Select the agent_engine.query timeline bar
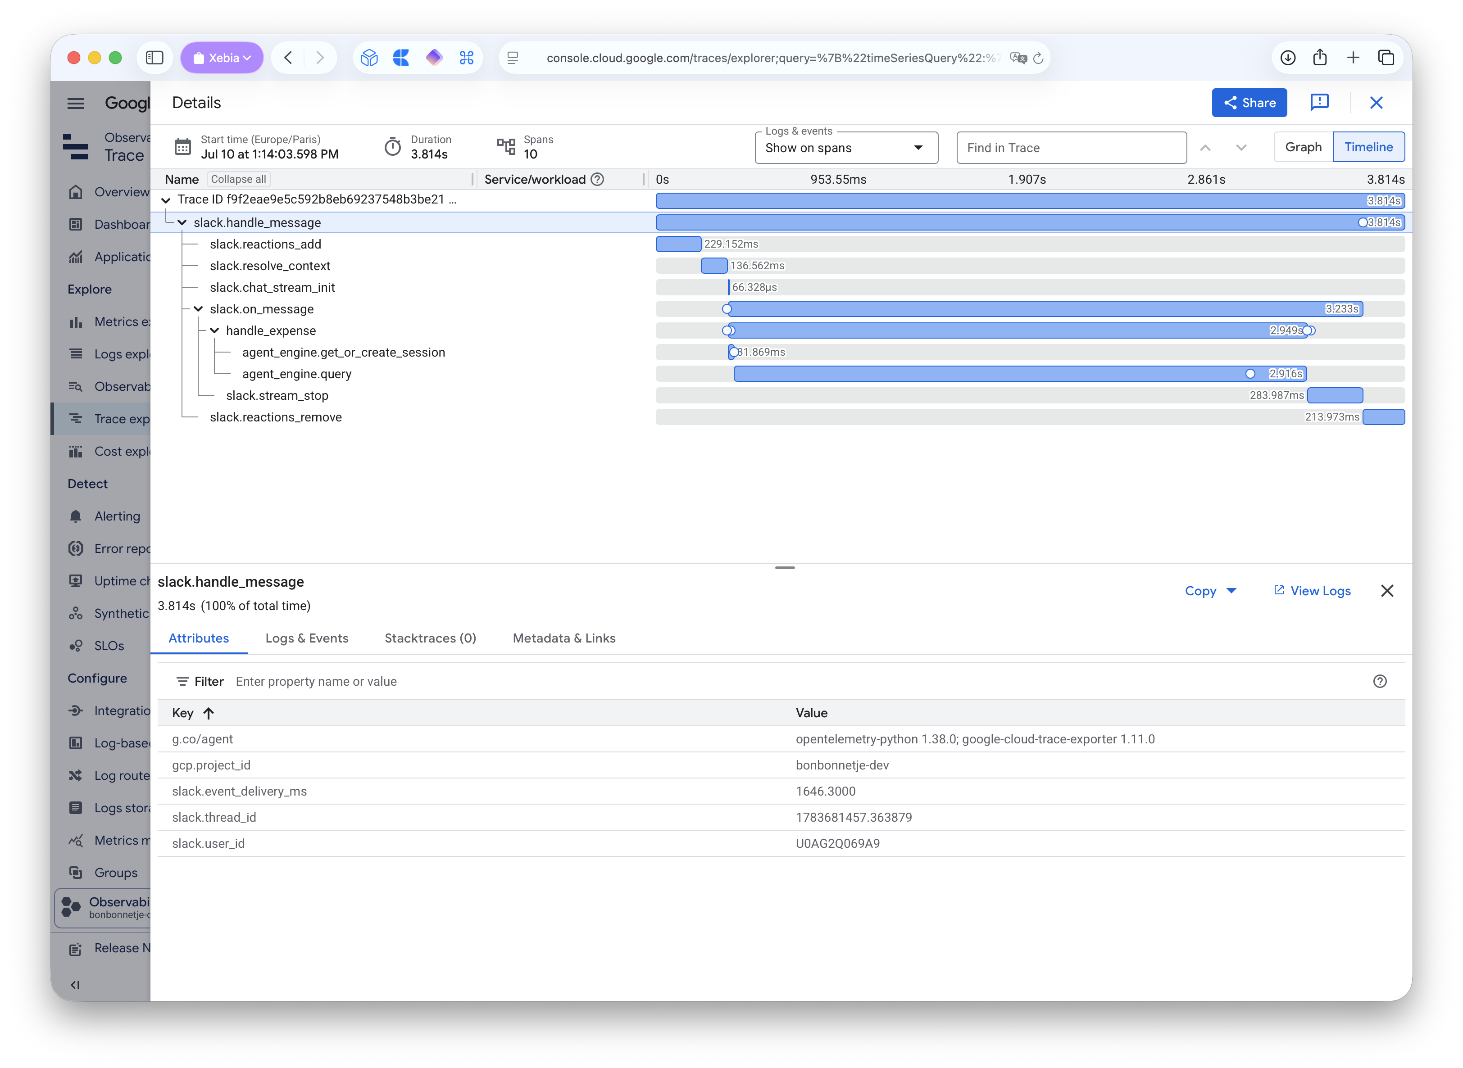Screen dimensions: 1463x1068 click(x=1020, y=374)
